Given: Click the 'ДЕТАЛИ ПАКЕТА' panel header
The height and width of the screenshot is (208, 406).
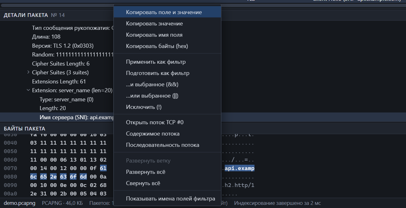Looking at the screenshot, I should [x=26, y=15].
